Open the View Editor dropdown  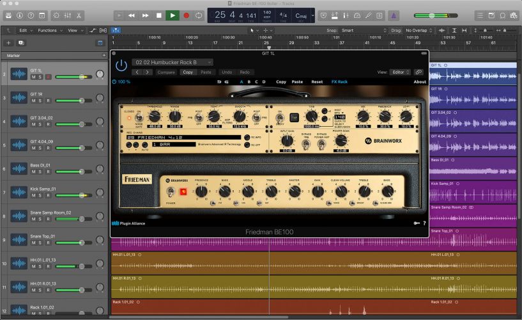pos(400,72)
